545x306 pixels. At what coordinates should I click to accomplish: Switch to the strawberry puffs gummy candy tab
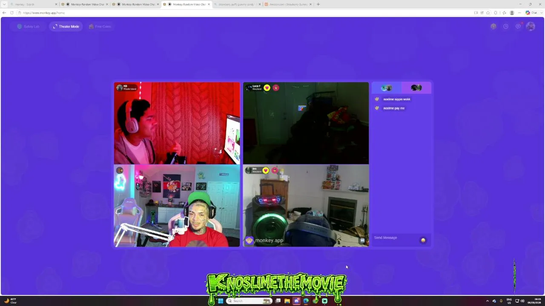(x=236, y=4)
